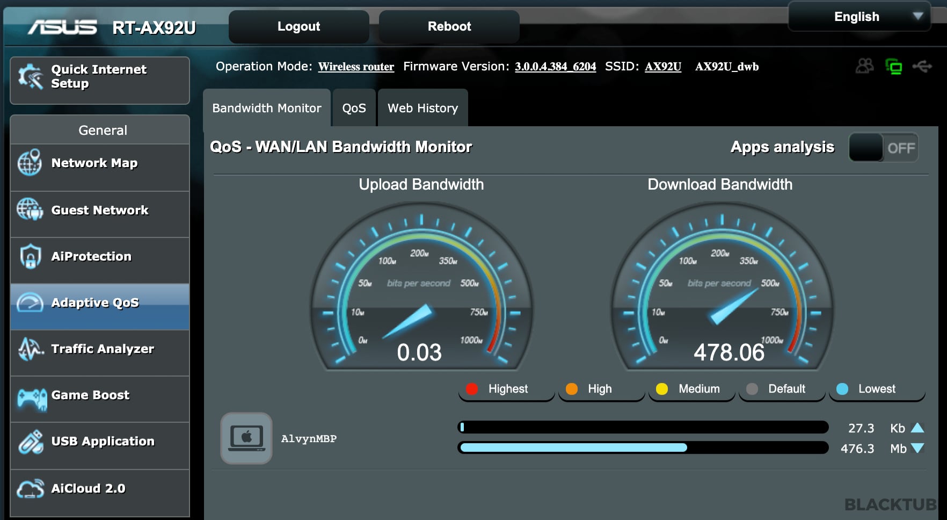Click the Wireless router operation mode link
This screenshot has width=947, height=520.
356,67
